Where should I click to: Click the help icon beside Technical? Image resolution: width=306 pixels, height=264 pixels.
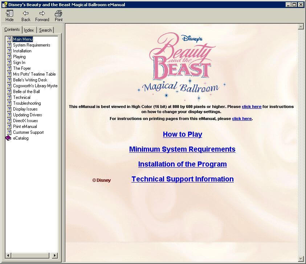pyautogui.click(x=9, y=97)
